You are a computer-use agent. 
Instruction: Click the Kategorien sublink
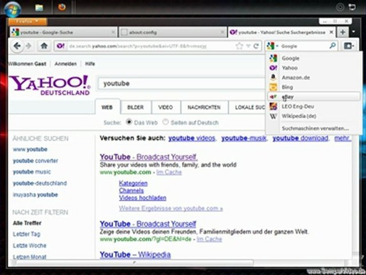[x=133, y=183]
